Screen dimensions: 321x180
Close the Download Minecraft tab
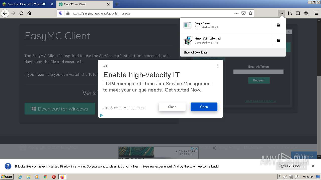tap(52, 4)
